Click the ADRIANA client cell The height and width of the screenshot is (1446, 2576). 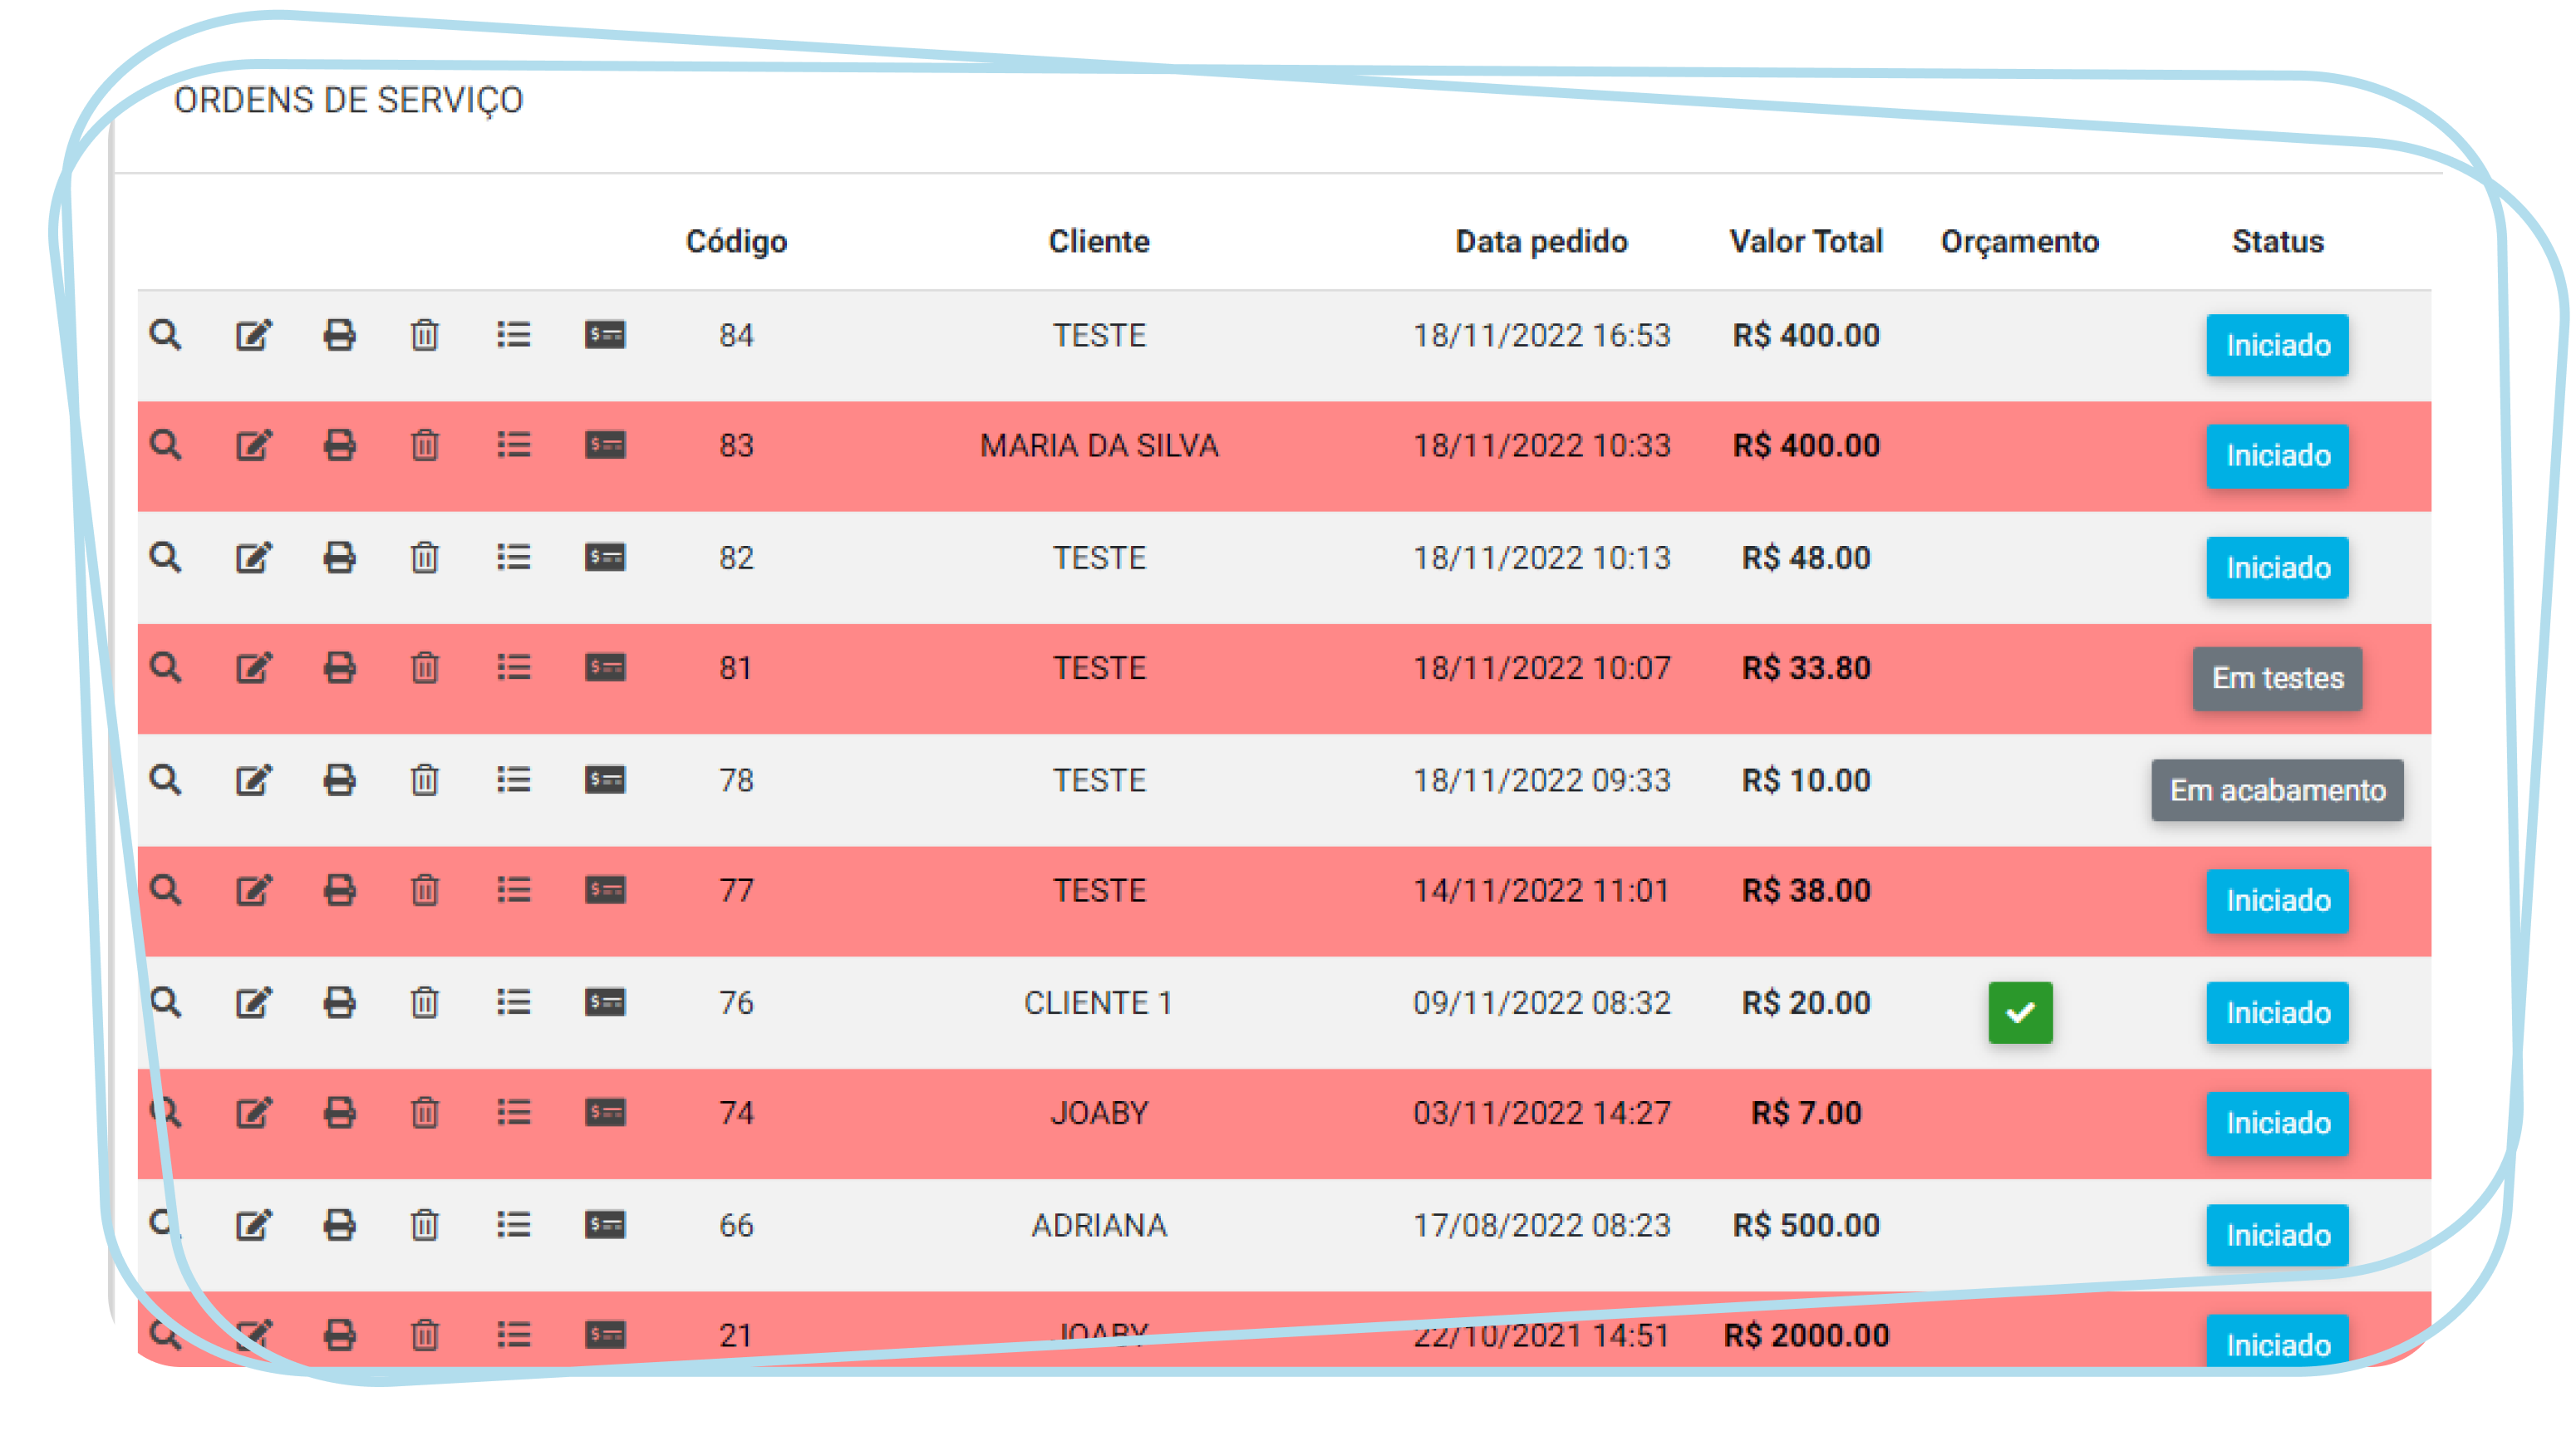1099,1225
